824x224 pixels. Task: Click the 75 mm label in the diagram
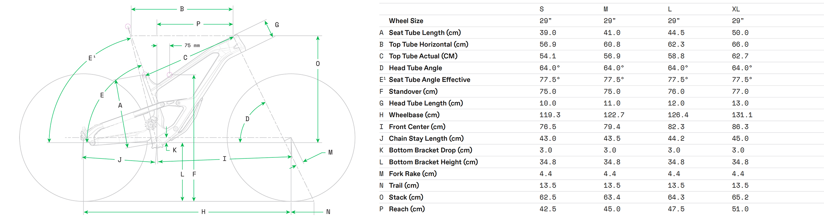[x=192, y=45]
